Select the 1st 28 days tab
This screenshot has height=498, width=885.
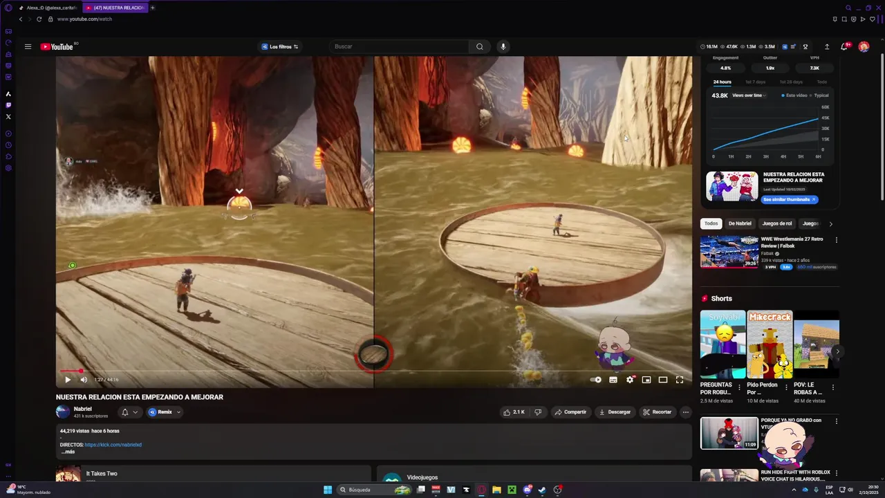coord(791,82)
